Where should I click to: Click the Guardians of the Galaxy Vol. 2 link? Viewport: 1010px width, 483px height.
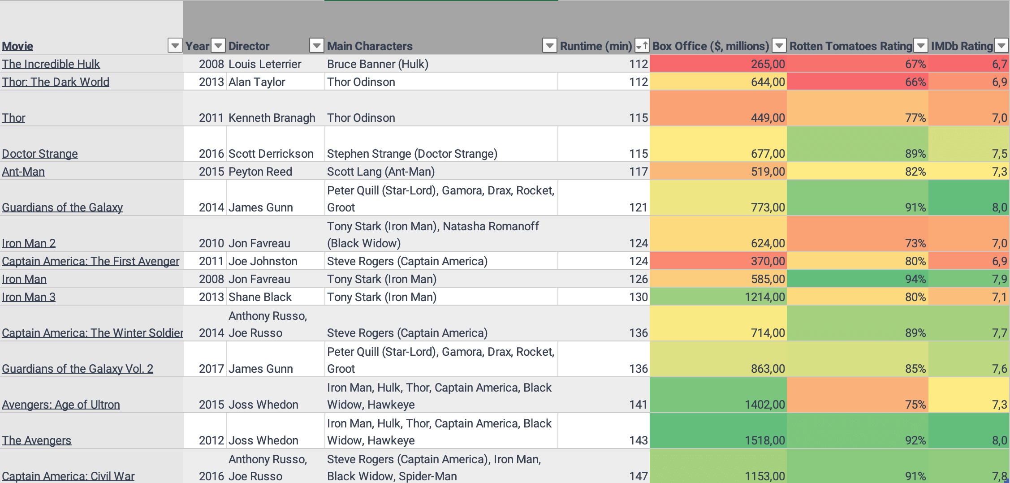[78, 369]
